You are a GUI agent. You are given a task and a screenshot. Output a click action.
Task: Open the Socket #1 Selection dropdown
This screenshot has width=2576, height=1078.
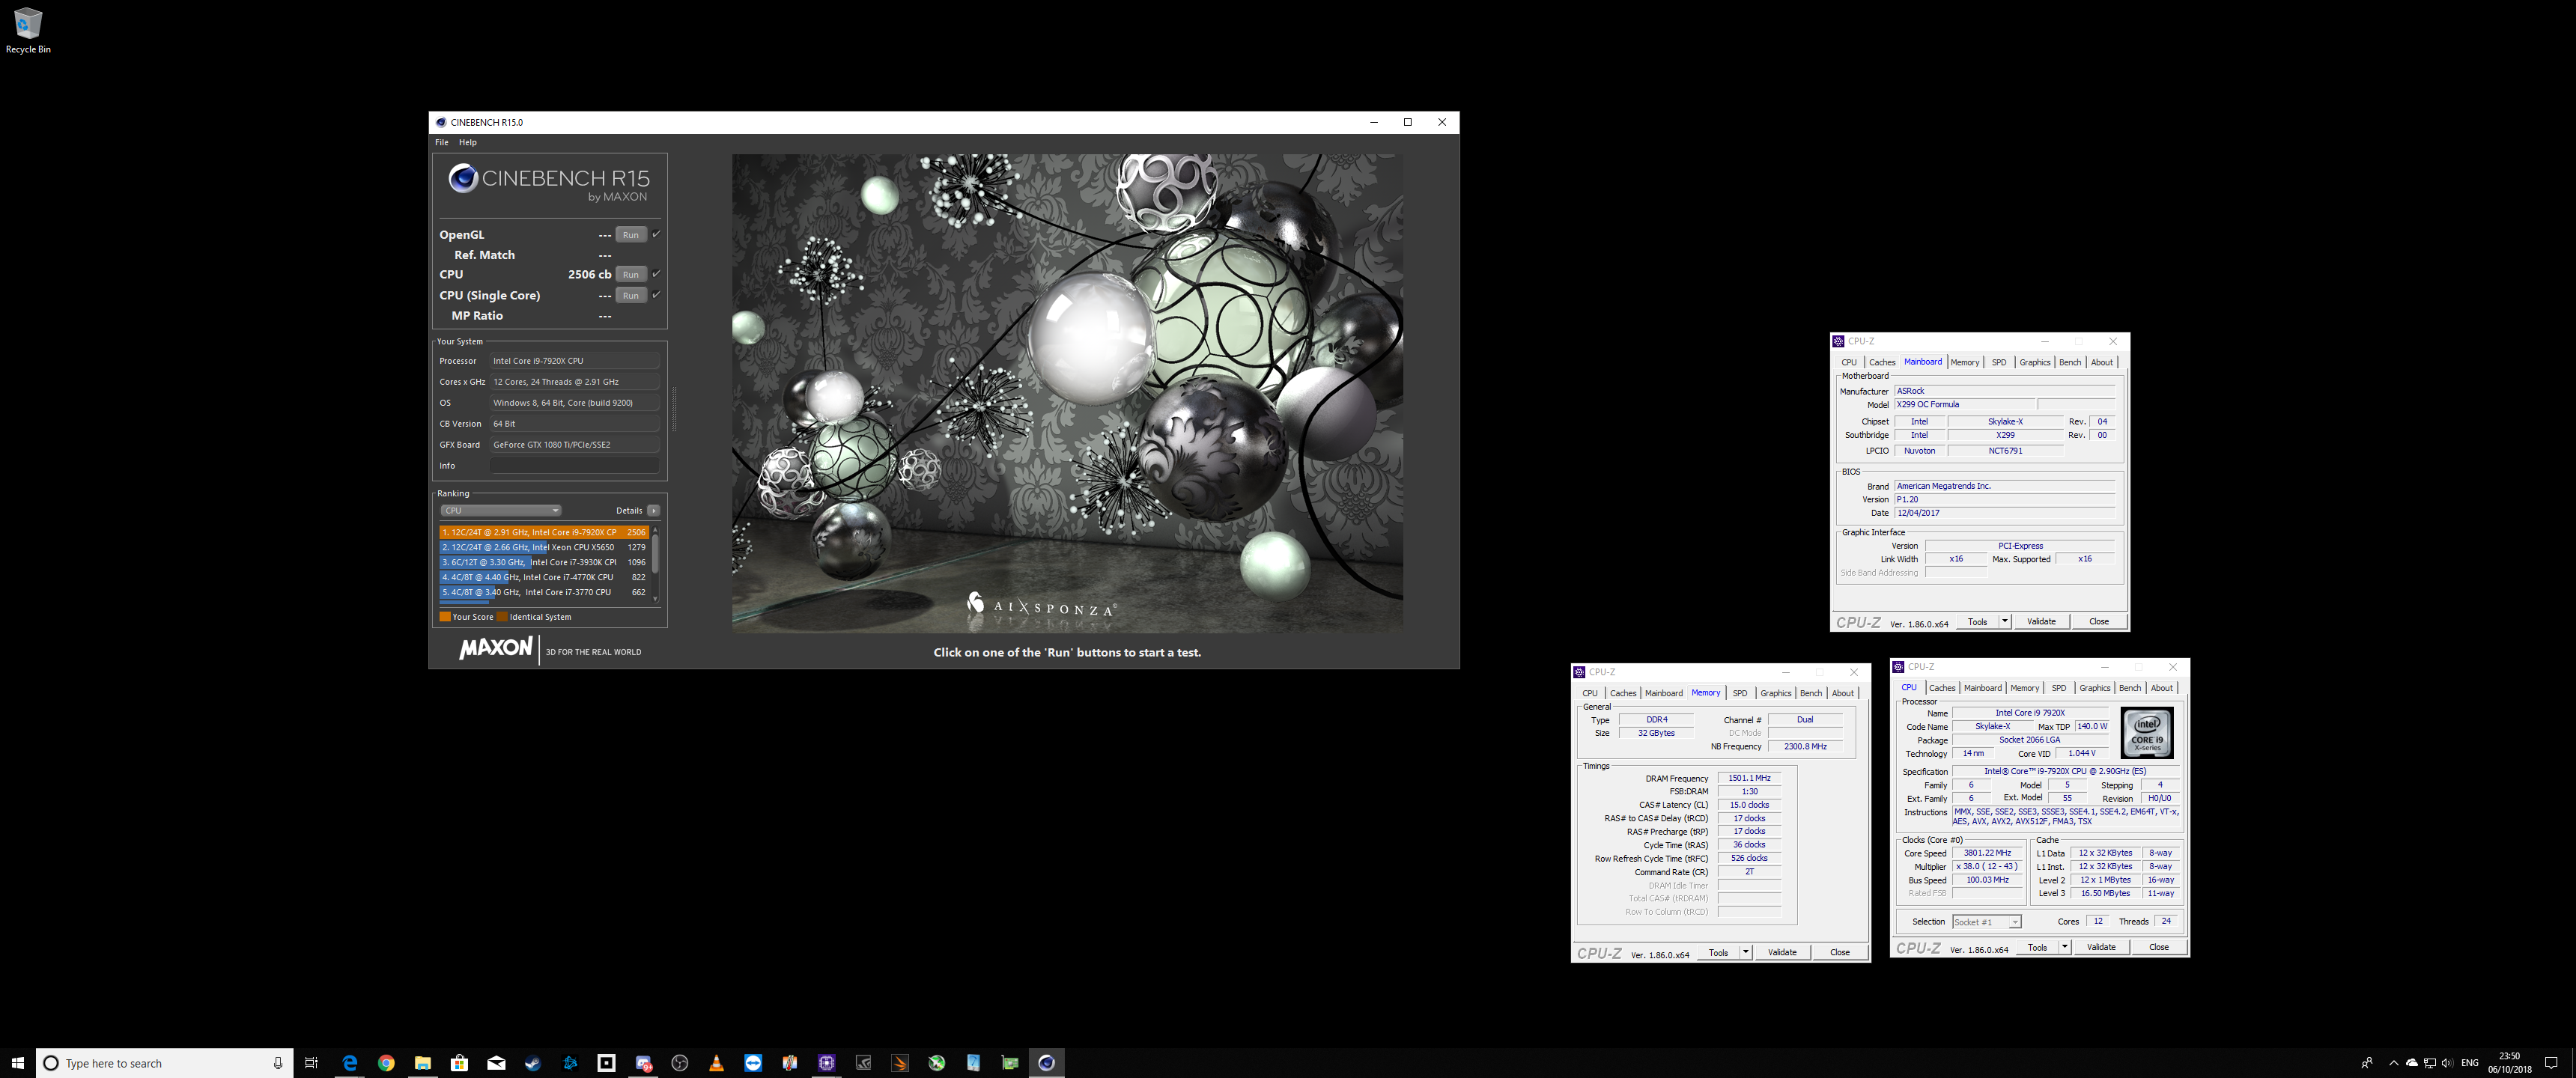1986,922
